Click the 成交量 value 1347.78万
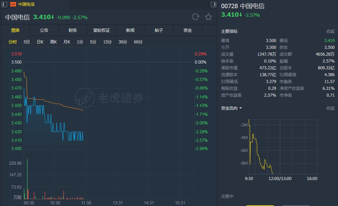Image resolution: width=338 pixels, height=206 pixels. click(267, 54)
